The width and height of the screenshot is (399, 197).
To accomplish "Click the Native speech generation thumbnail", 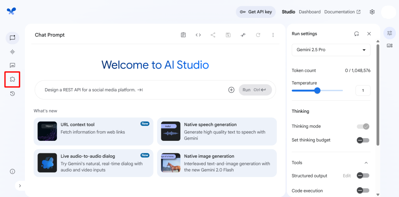I will click(x=171, y=131).
